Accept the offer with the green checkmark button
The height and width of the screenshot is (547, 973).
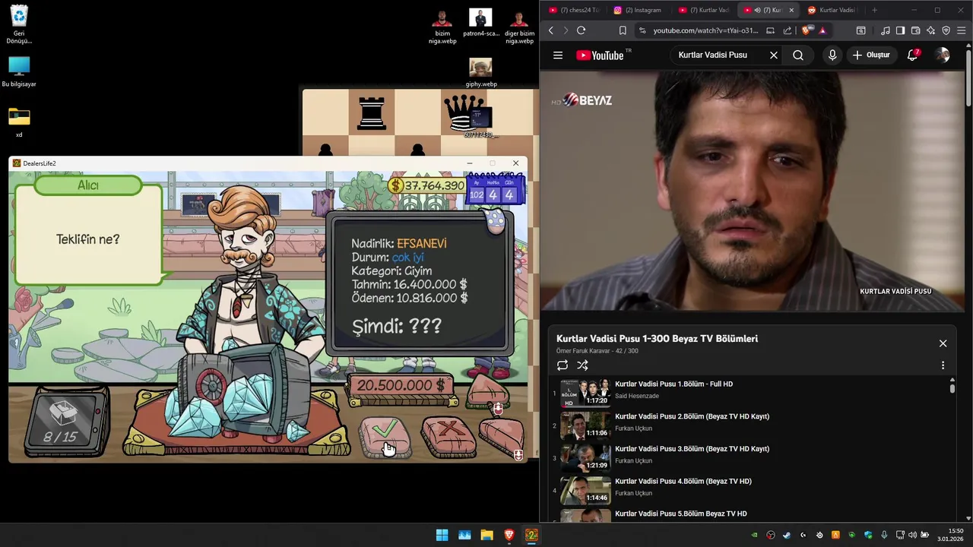point(385,436)
